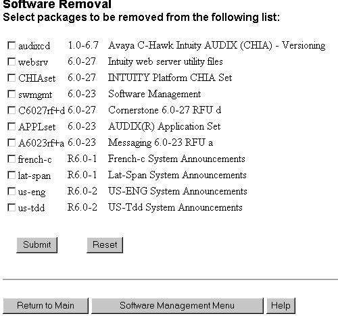
Task: Select the lat-span package checkbox
Action: [x=11, y=175]
